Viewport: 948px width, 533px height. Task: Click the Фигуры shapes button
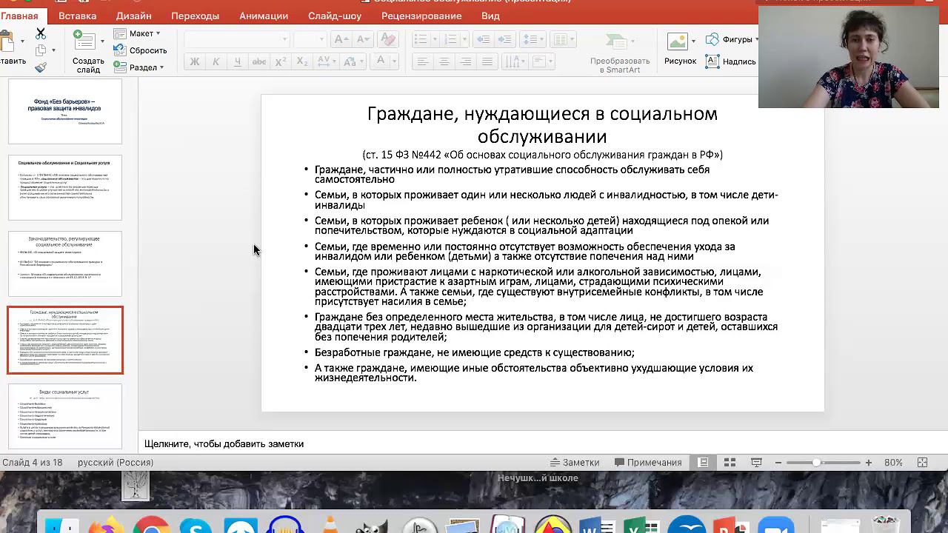[732, 39]
